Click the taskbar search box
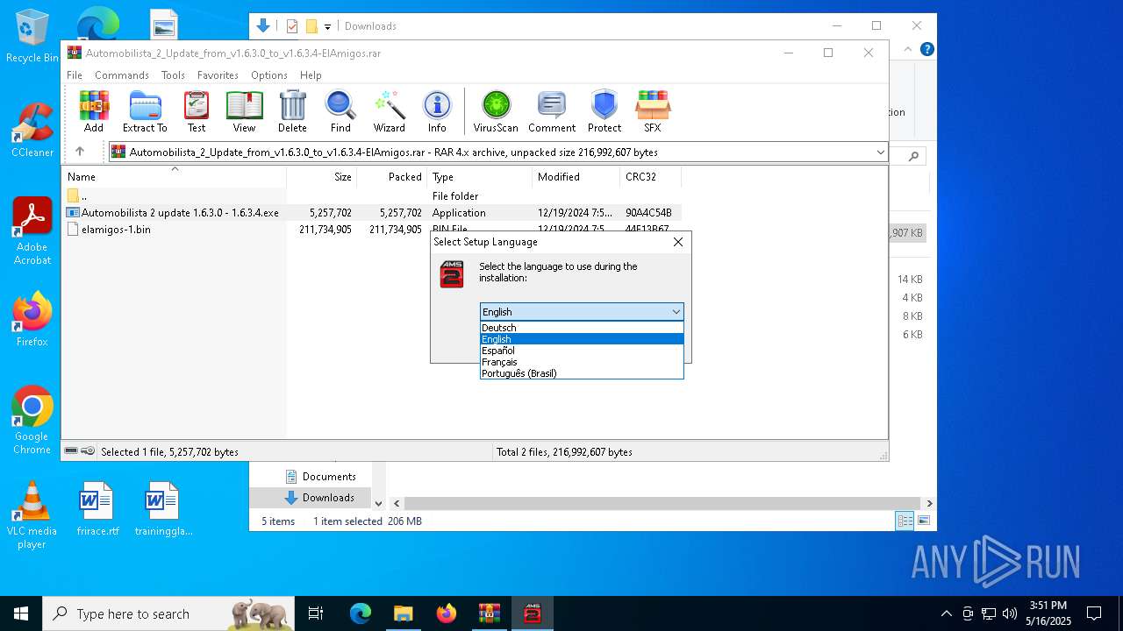 (168, 613)
